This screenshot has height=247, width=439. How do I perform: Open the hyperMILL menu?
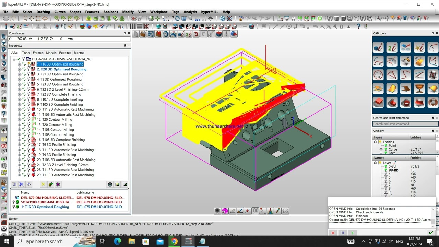[x=210, y=12]
